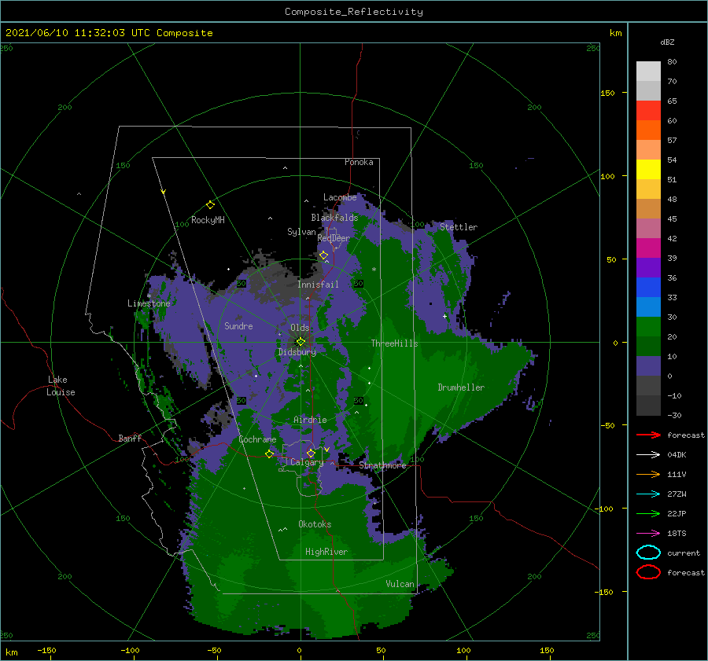Click the magenta 39 dBZ color swatch
The height and width of the screenshot is (661, 708).
coord(648,248)
